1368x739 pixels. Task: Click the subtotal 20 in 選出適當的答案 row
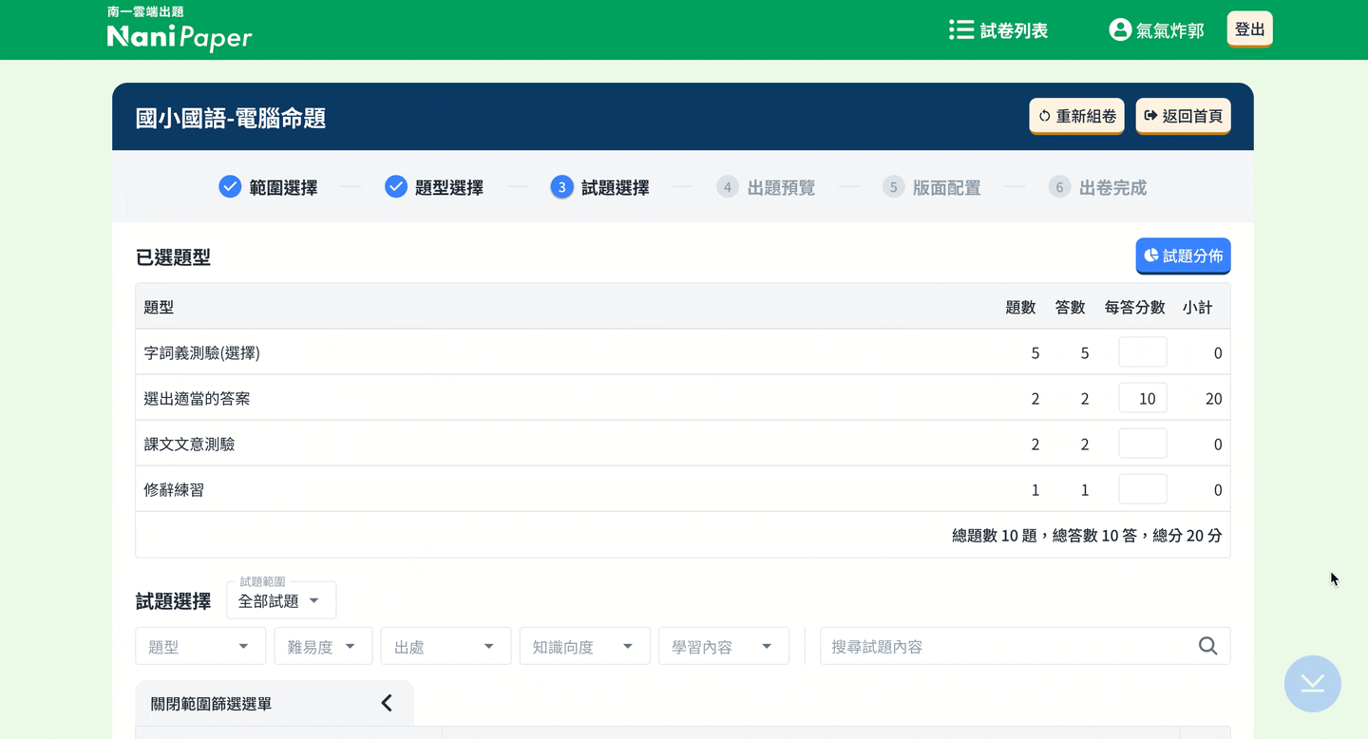pos(1213,399)
